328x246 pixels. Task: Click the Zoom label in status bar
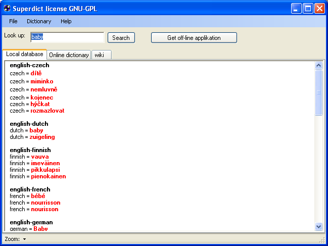coord(12,239)
